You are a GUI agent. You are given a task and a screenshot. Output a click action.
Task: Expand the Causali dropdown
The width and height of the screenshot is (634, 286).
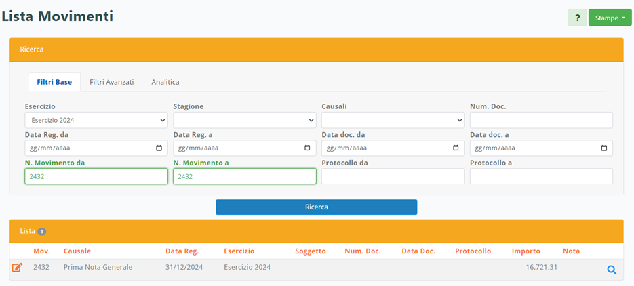(393, 120)
